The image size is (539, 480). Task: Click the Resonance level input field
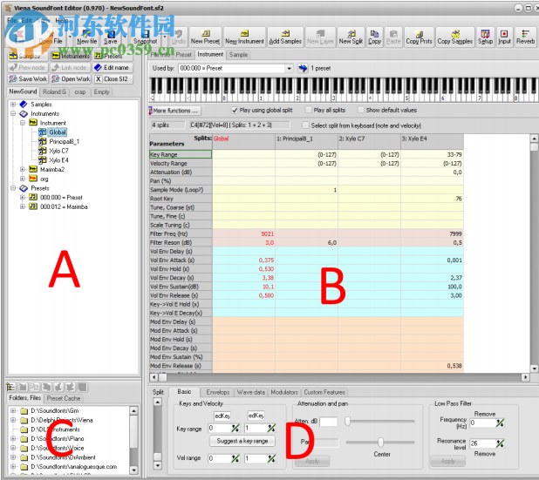(x=482, y=443)
